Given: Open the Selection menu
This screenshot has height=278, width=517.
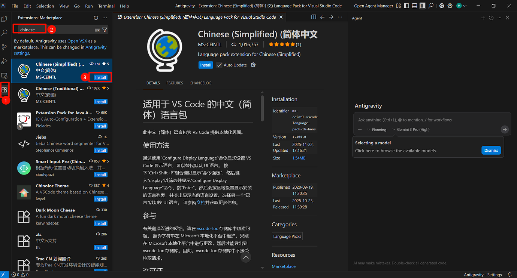Looking at the screenshot, I should [45, 6].
